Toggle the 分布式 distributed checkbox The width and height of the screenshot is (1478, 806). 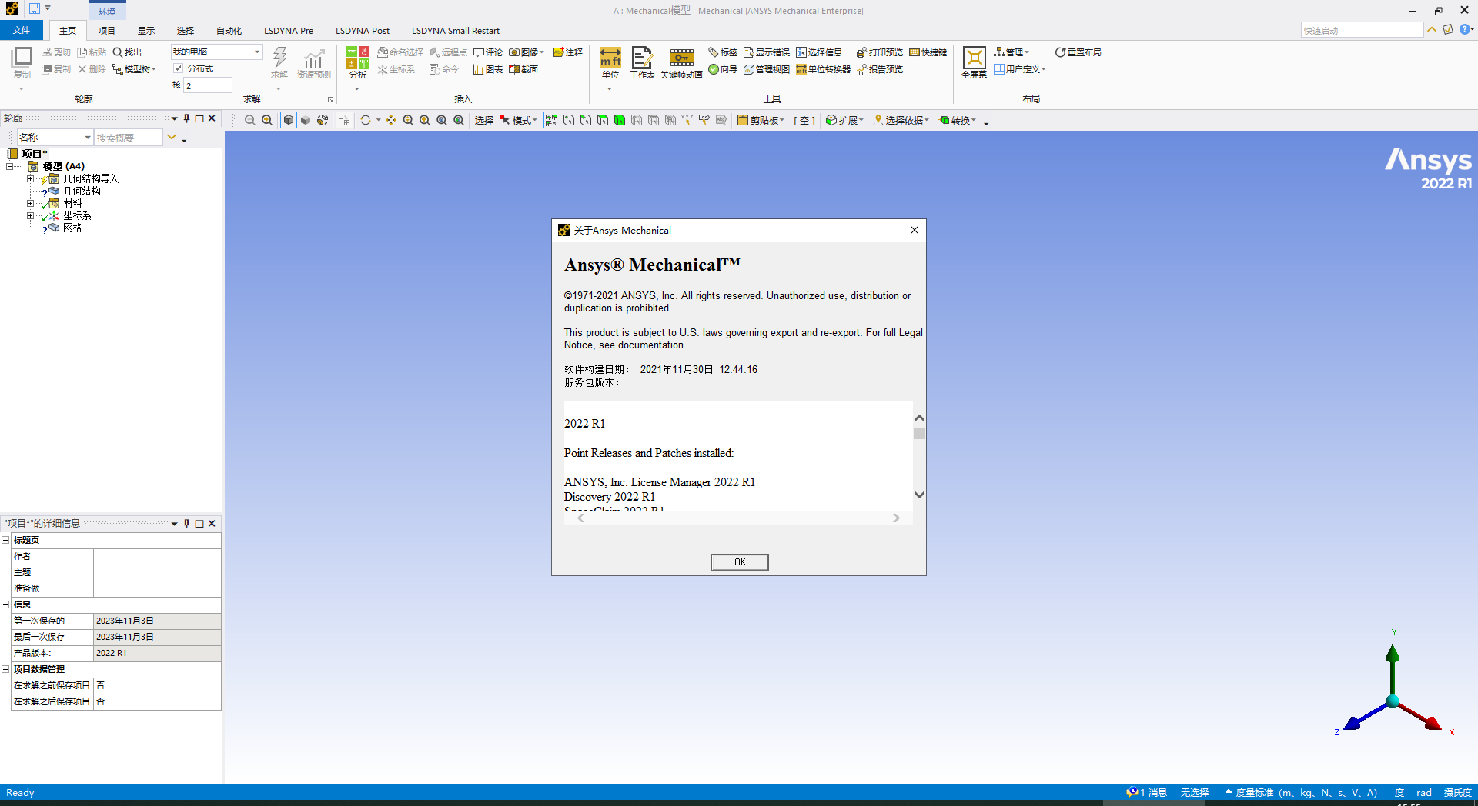(x=178, y=68)
